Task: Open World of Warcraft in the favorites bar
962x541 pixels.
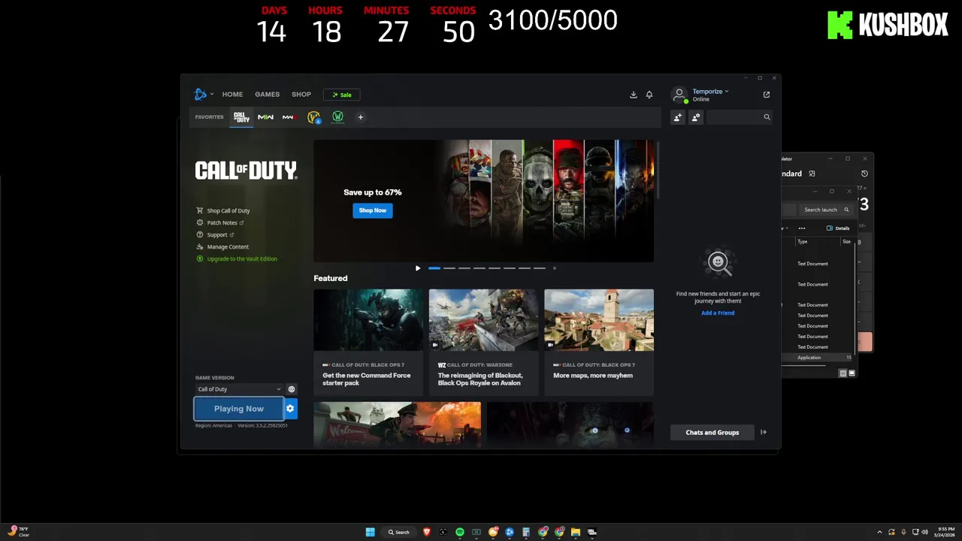Action: tap(314, 117)
